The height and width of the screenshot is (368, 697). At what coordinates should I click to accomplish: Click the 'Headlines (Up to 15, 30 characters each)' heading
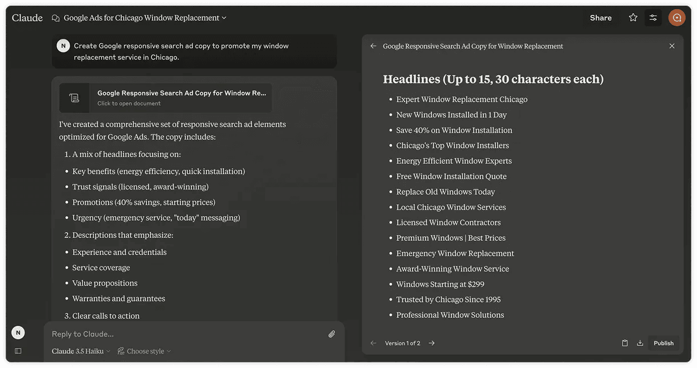[x=493, y=79]
